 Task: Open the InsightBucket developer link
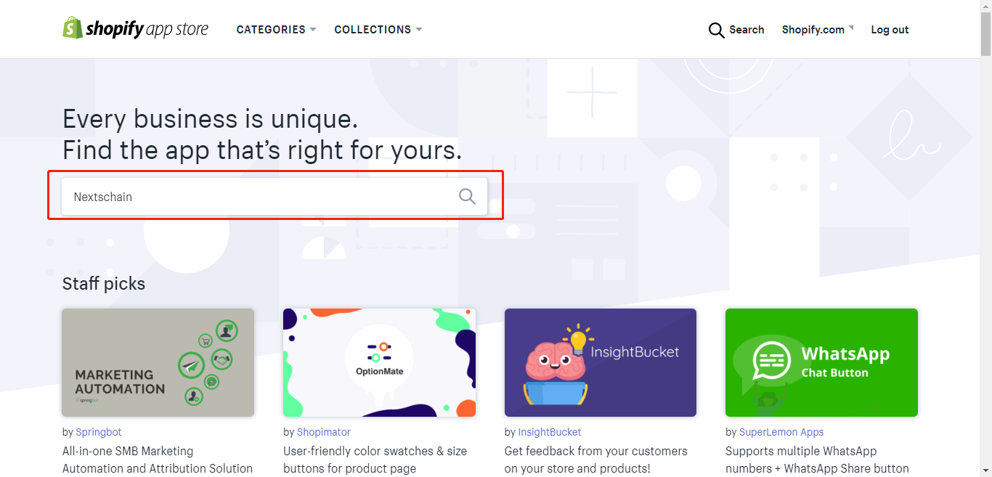pyautogui.click(x=550, y=432)
